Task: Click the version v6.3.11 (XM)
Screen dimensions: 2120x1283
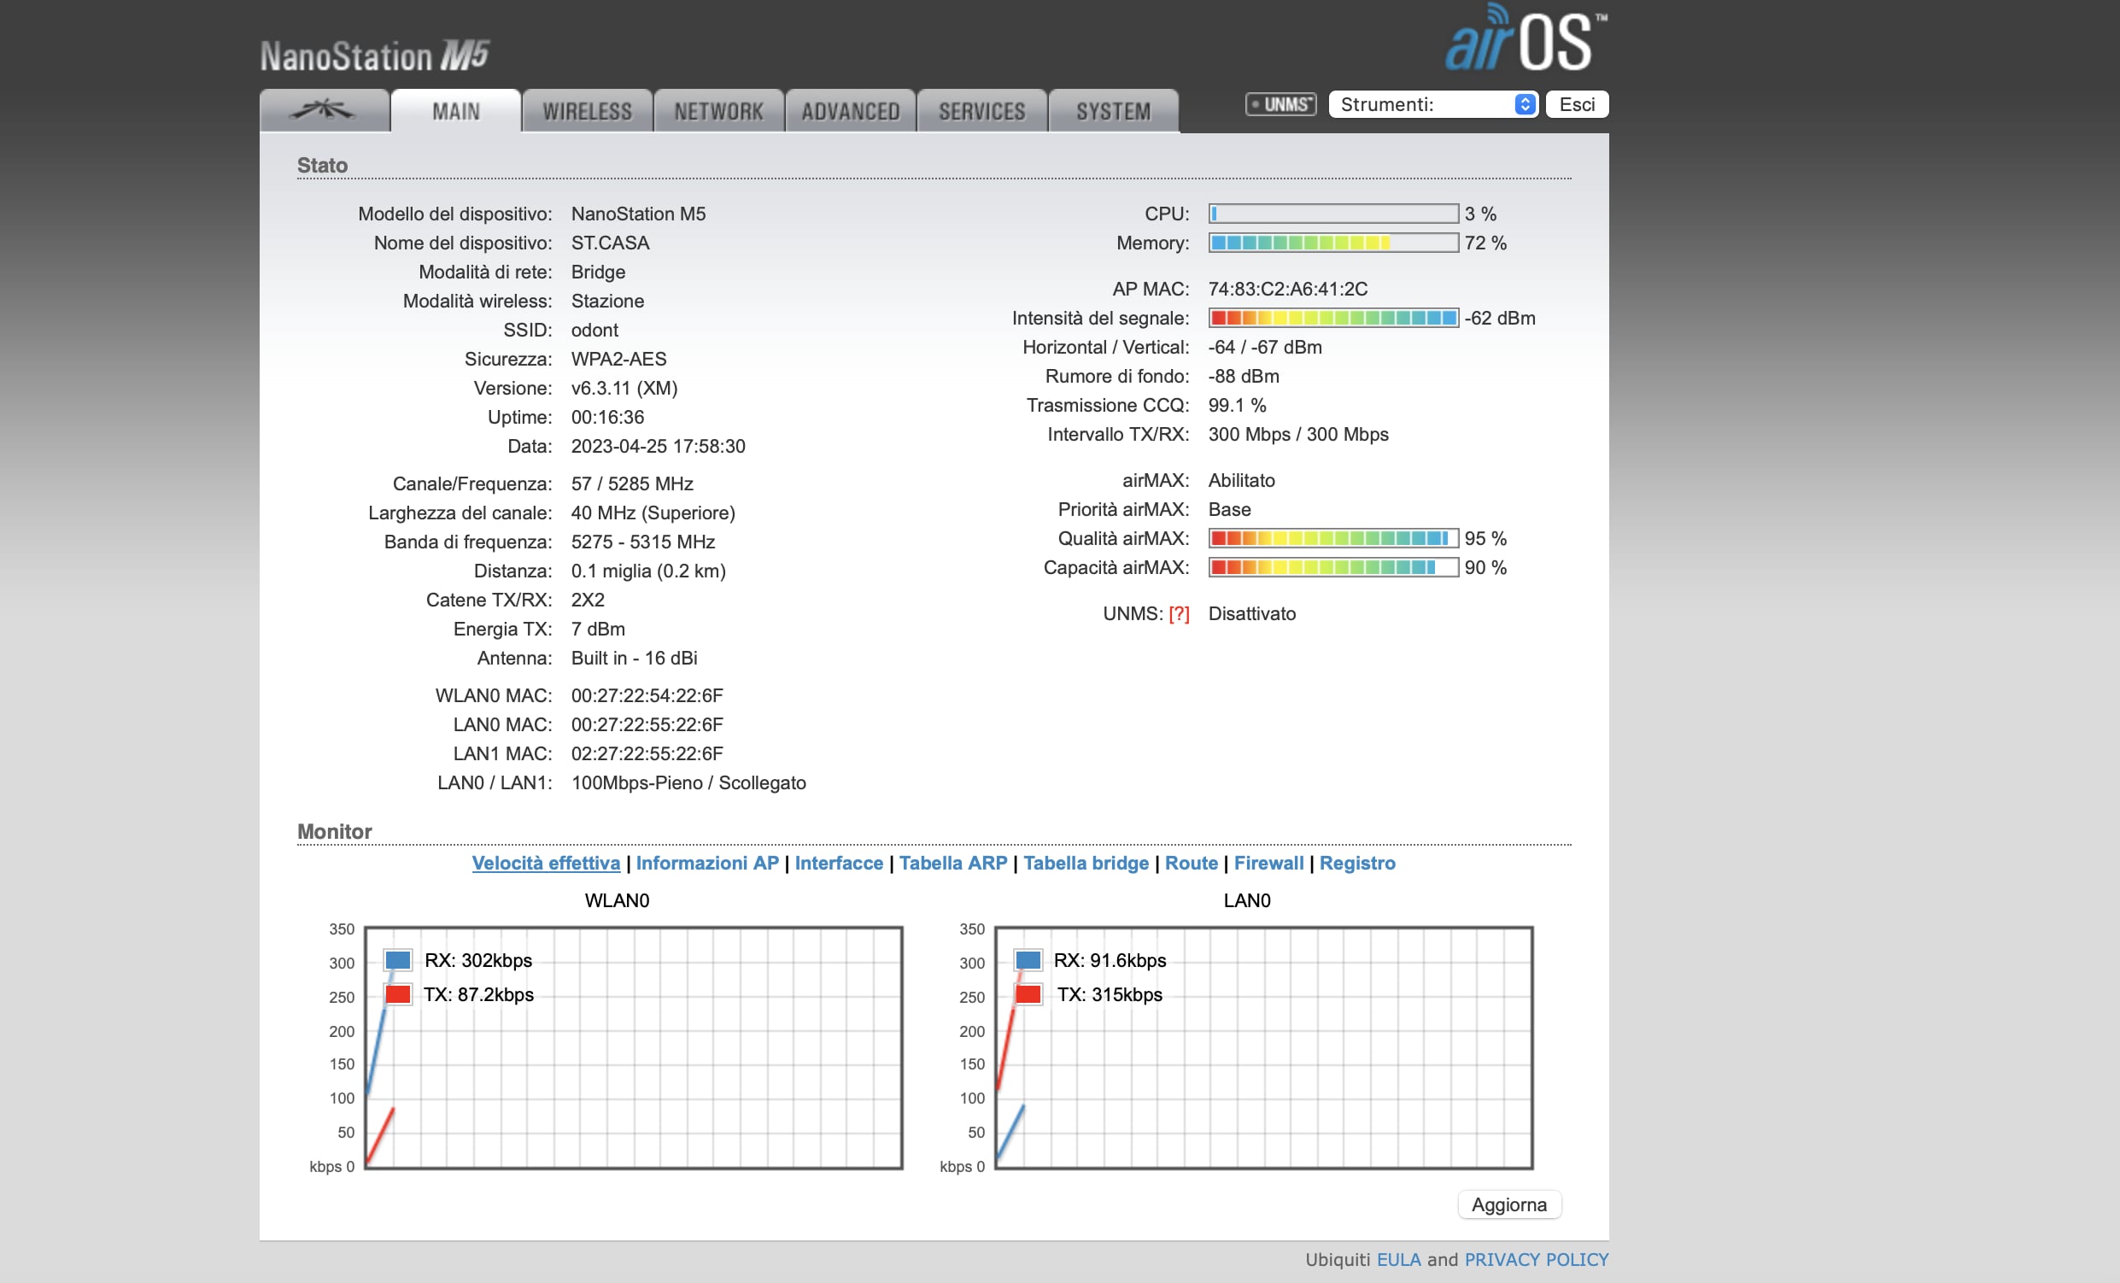Action: click(x=624, y=387)
